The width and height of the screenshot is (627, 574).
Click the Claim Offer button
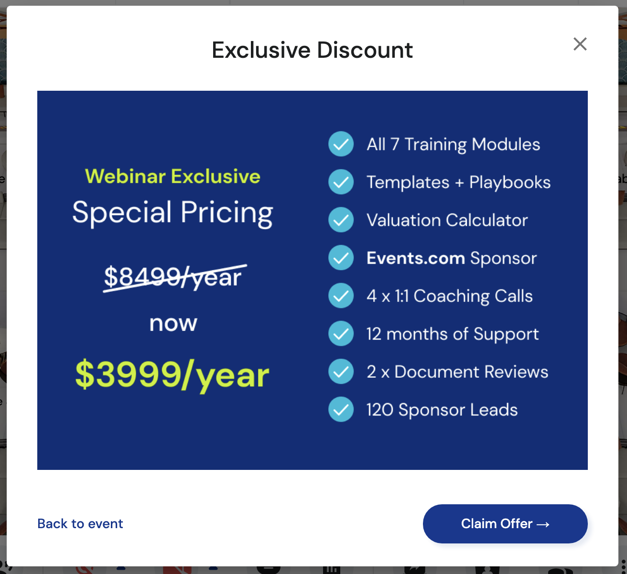pos(505,524)
